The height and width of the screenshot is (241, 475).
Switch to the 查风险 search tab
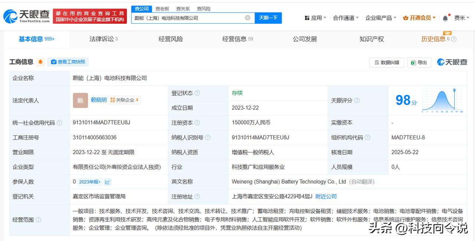(x=204, y=9)
